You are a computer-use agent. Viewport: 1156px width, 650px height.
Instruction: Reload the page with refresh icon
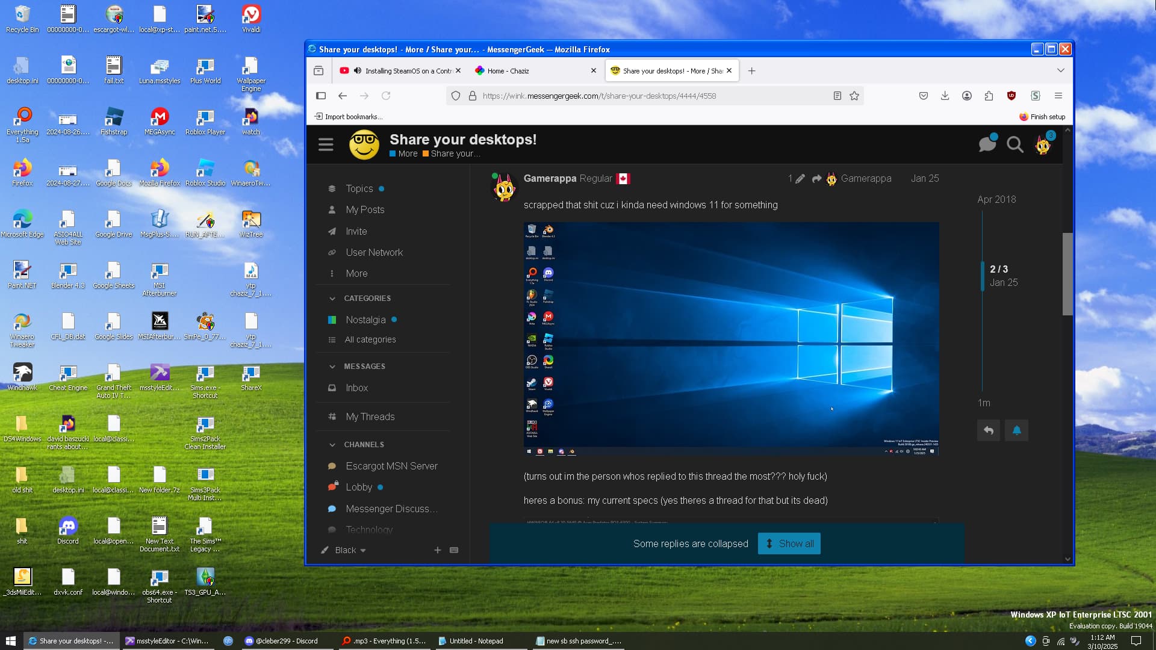pos(386,96)
